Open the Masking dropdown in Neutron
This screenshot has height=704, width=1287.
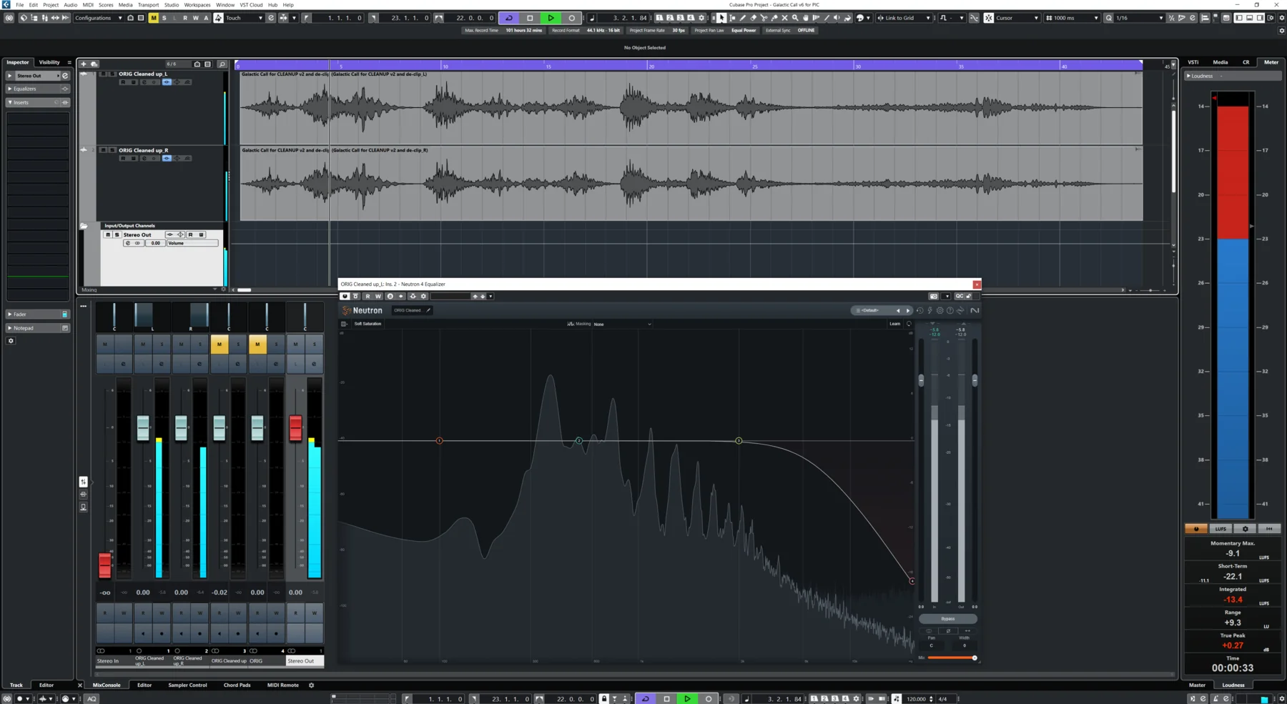tap(622, 324)
